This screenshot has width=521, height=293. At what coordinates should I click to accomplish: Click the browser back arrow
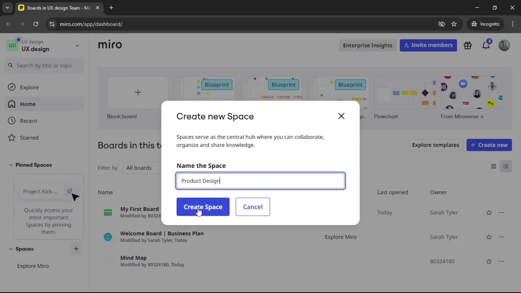[8, 24]
